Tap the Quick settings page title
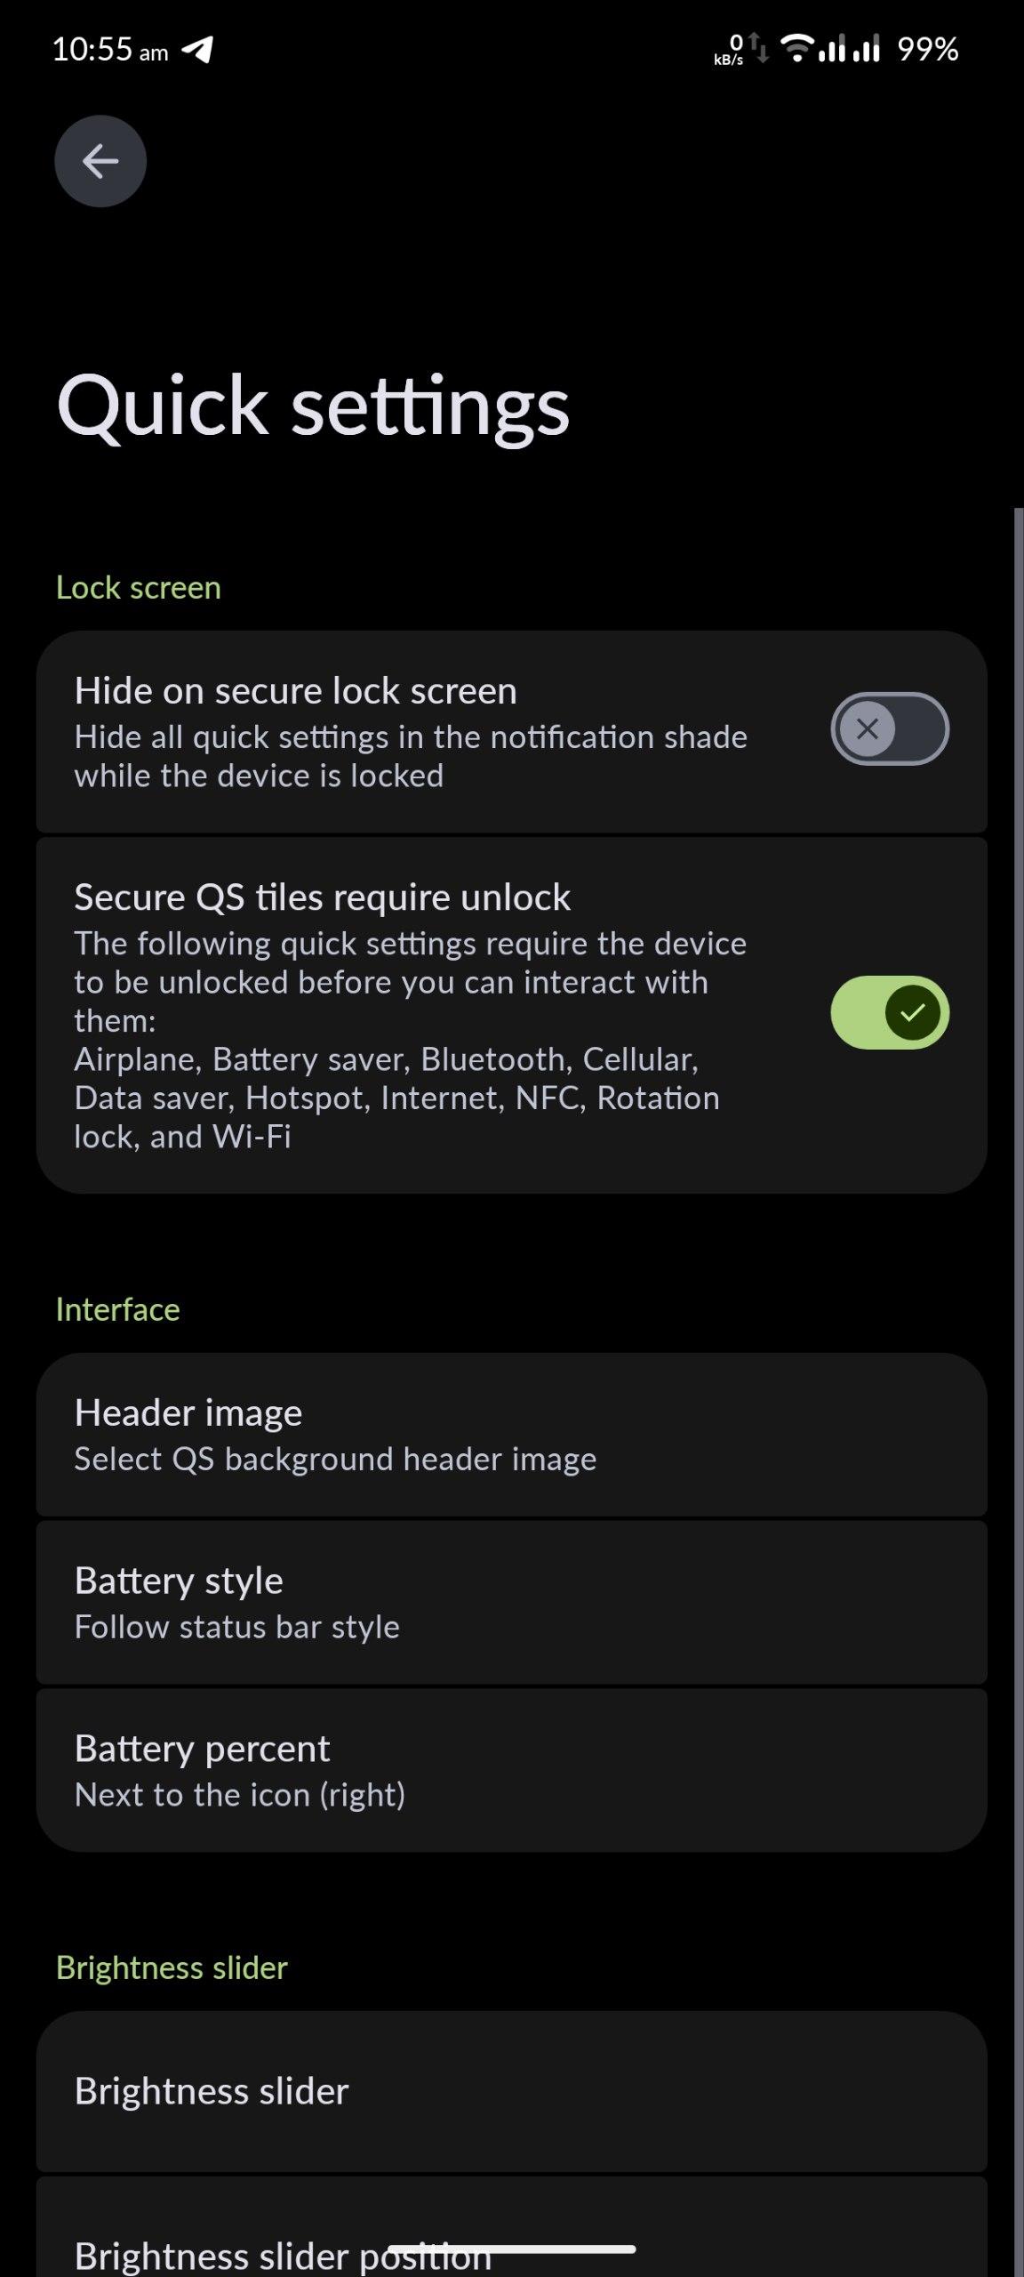Image resolution: width=1024 pixels, height=2277 pixels. 313,406
